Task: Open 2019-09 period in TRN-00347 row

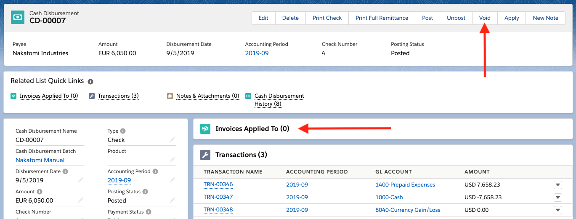Action: pyautogui.click(x=297, y=198)
